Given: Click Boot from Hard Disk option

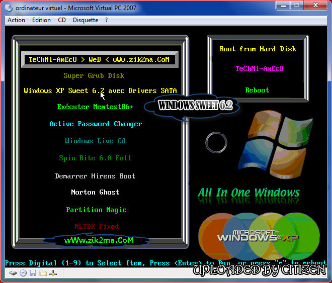Looking at the screenshot, I should 258,49.
